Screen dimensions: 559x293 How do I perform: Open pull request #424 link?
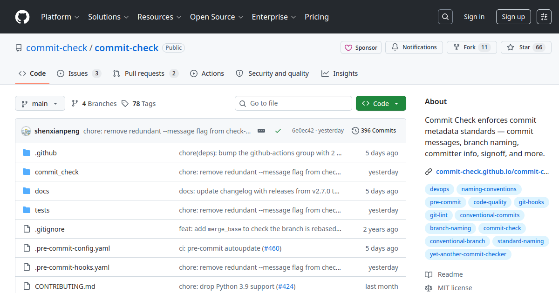pyautogui.click(x=286, y=286)
